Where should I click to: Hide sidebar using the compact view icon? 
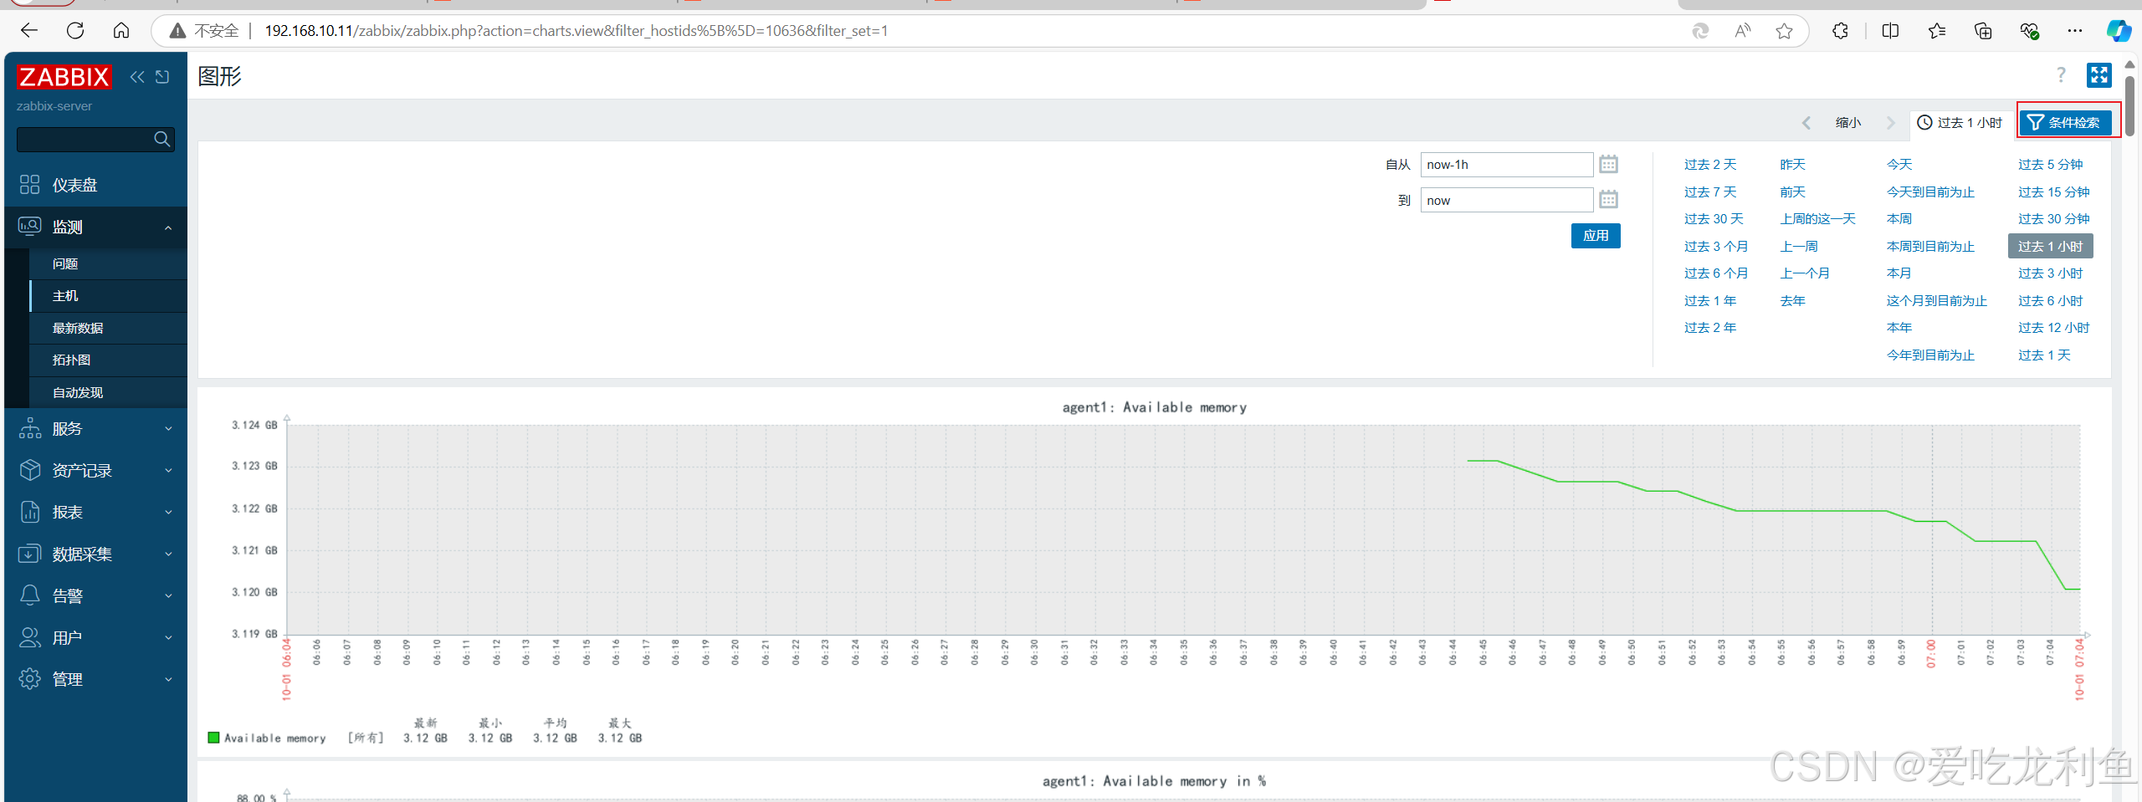(x=162, y=77)
